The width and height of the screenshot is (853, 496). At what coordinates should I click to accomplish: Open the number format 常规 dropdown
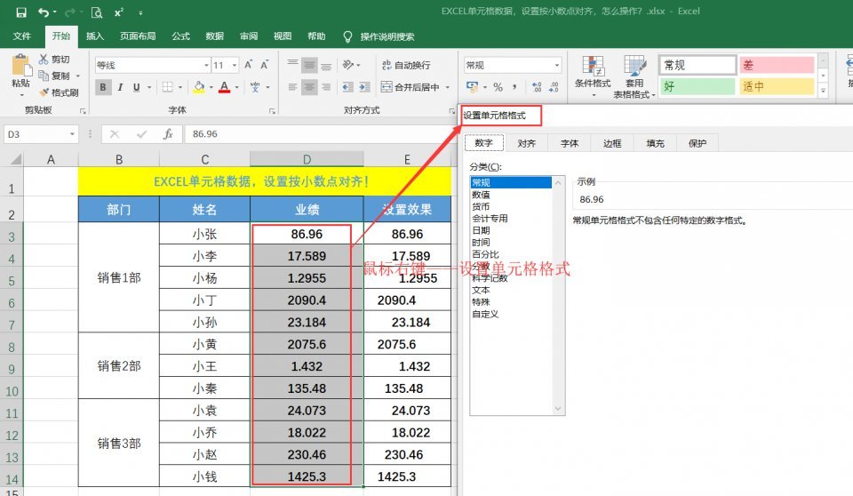(557, 66)
